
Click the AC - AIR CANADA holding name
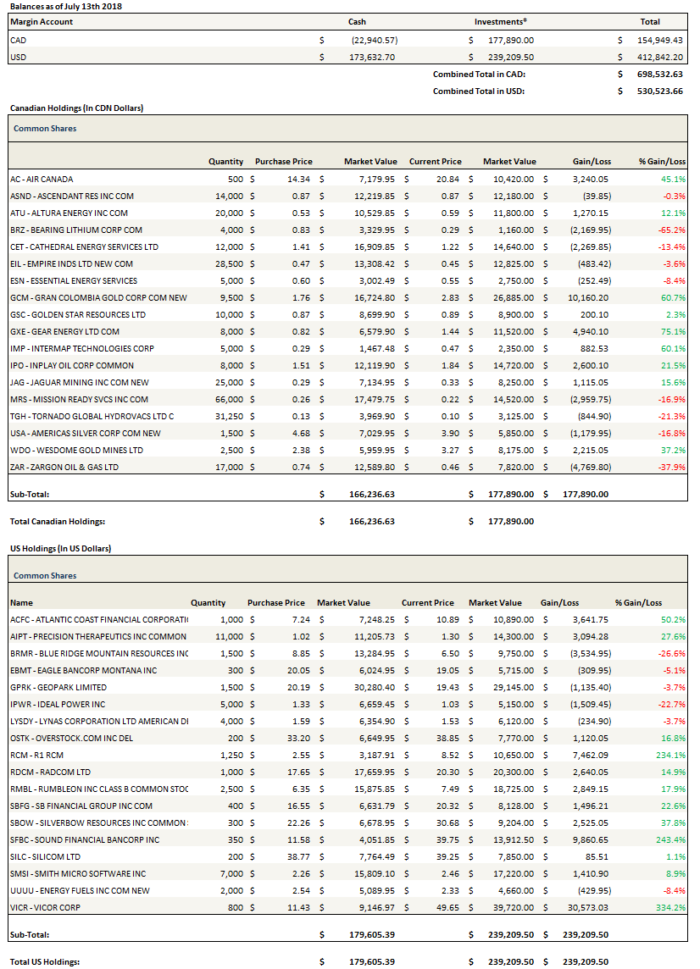pyautogui.click(x=42, y=180)
